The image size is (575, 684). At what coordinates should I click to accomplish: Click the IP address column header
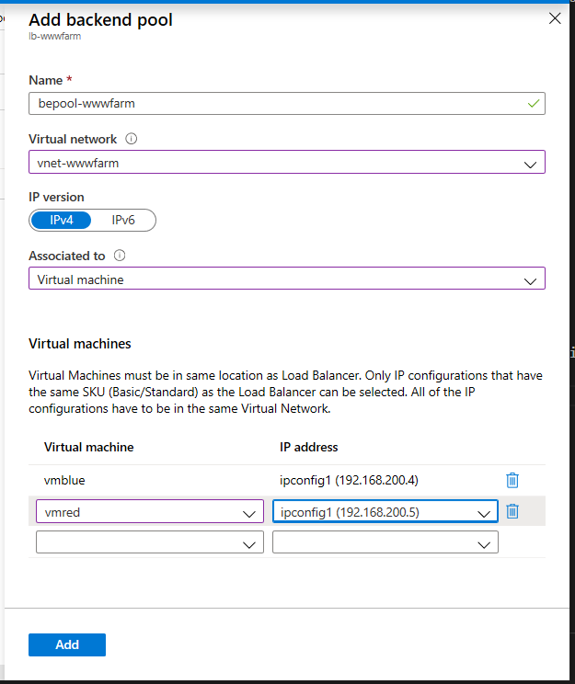309,447
